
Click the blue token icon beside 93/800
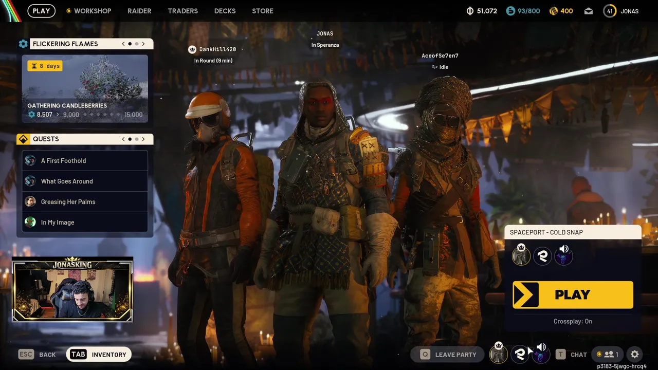(x=510, y=11)
